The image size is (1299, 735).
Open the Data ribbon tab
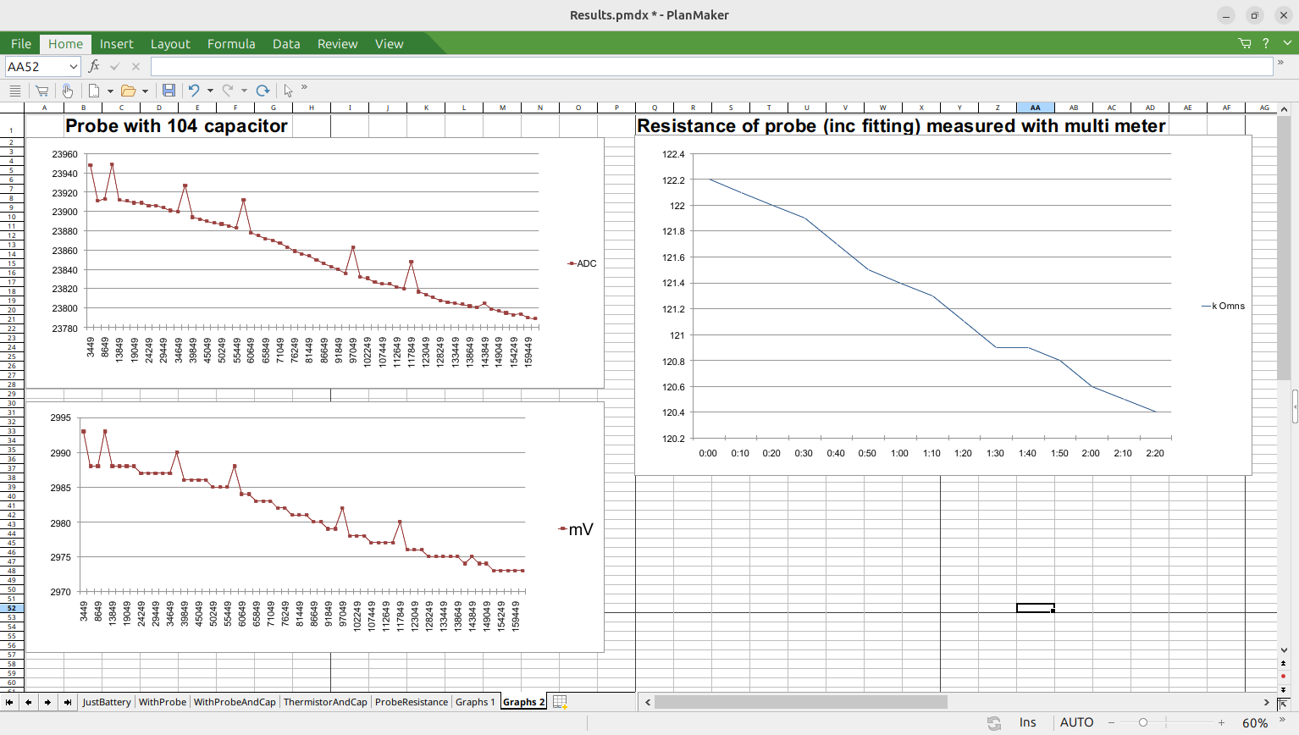coord(286,44)
